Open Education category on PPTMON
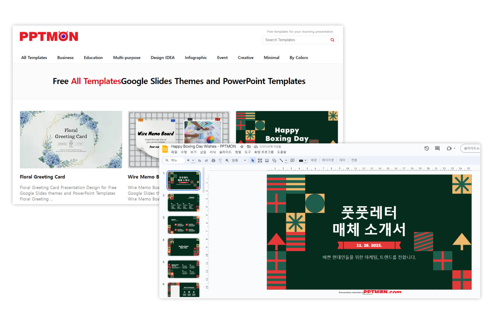The image size is (495, 314). coord(93,58)
